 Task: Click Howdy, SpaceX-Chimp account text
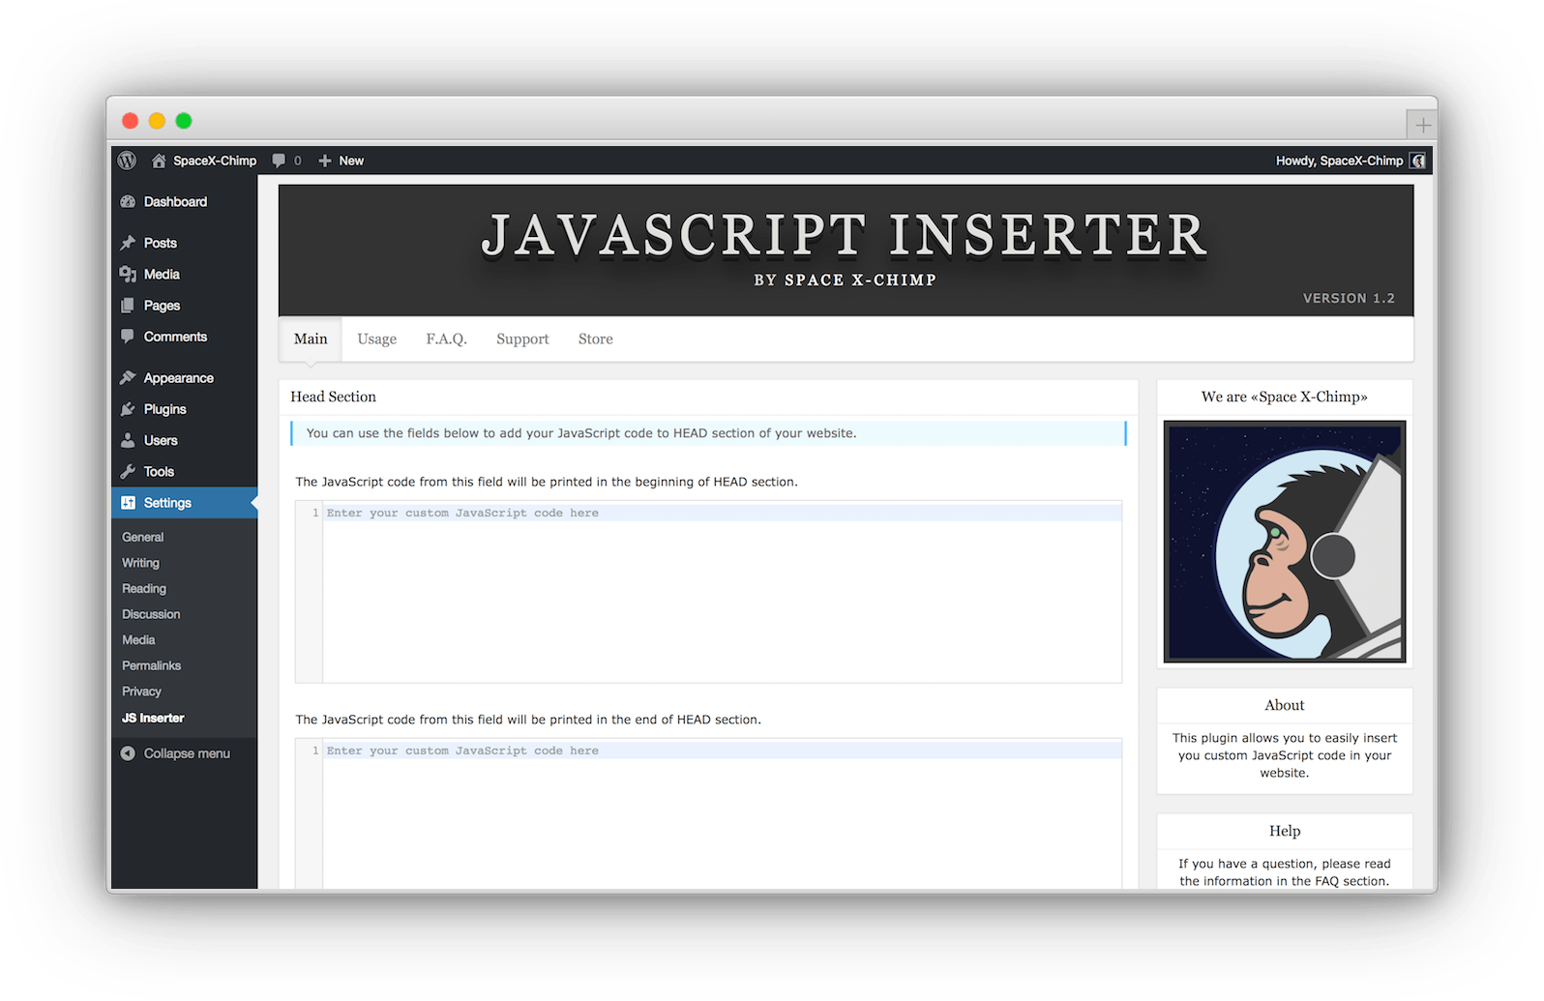click(1339, 161)
